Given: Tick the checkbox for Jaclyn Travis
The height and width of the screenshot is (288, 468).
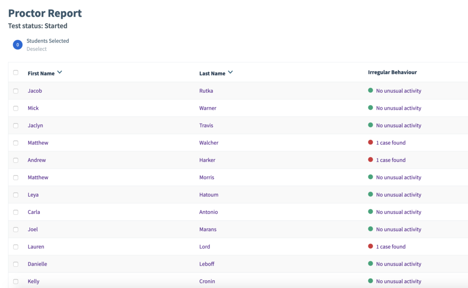Looking at the screenshot, I should (16, 126).
